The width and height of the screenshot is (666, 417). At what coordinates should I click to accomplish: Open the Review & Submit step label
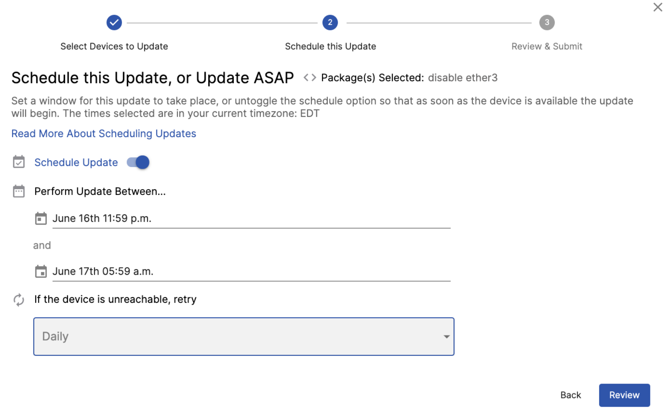click(547, 46)
